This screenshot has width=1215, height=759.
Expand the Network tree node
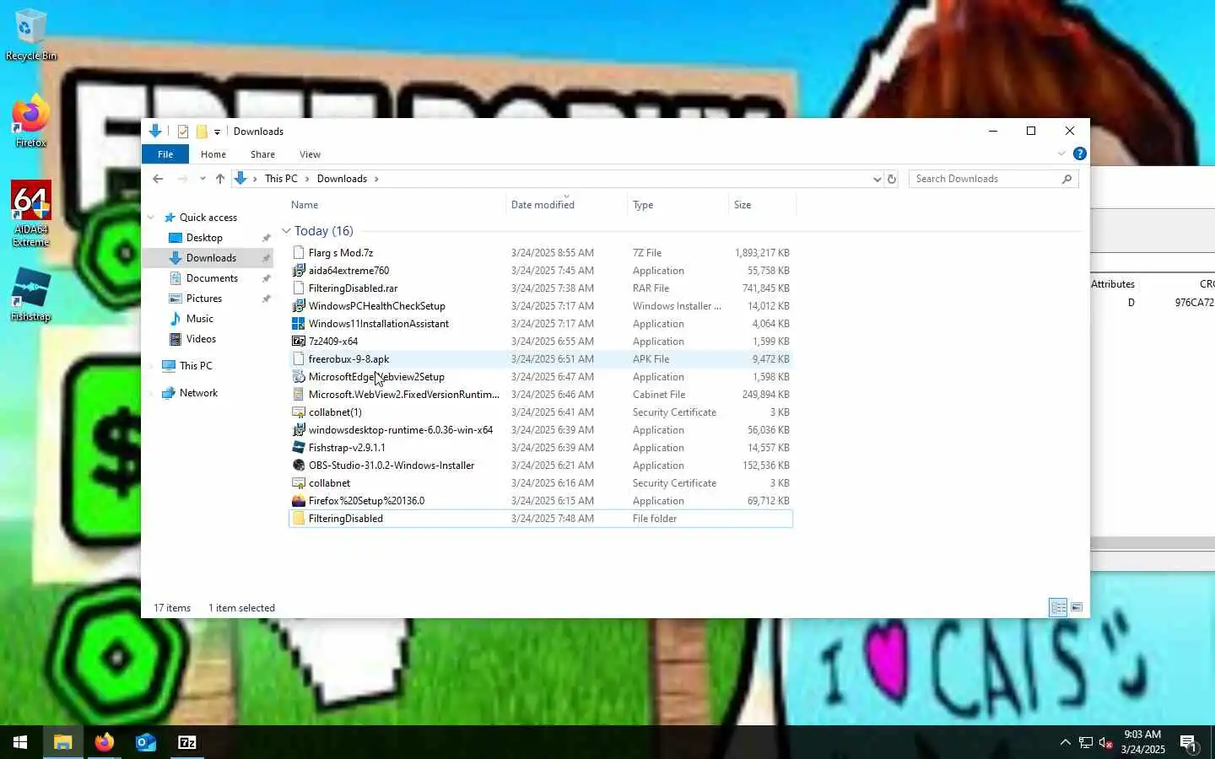tap(151, 393)
